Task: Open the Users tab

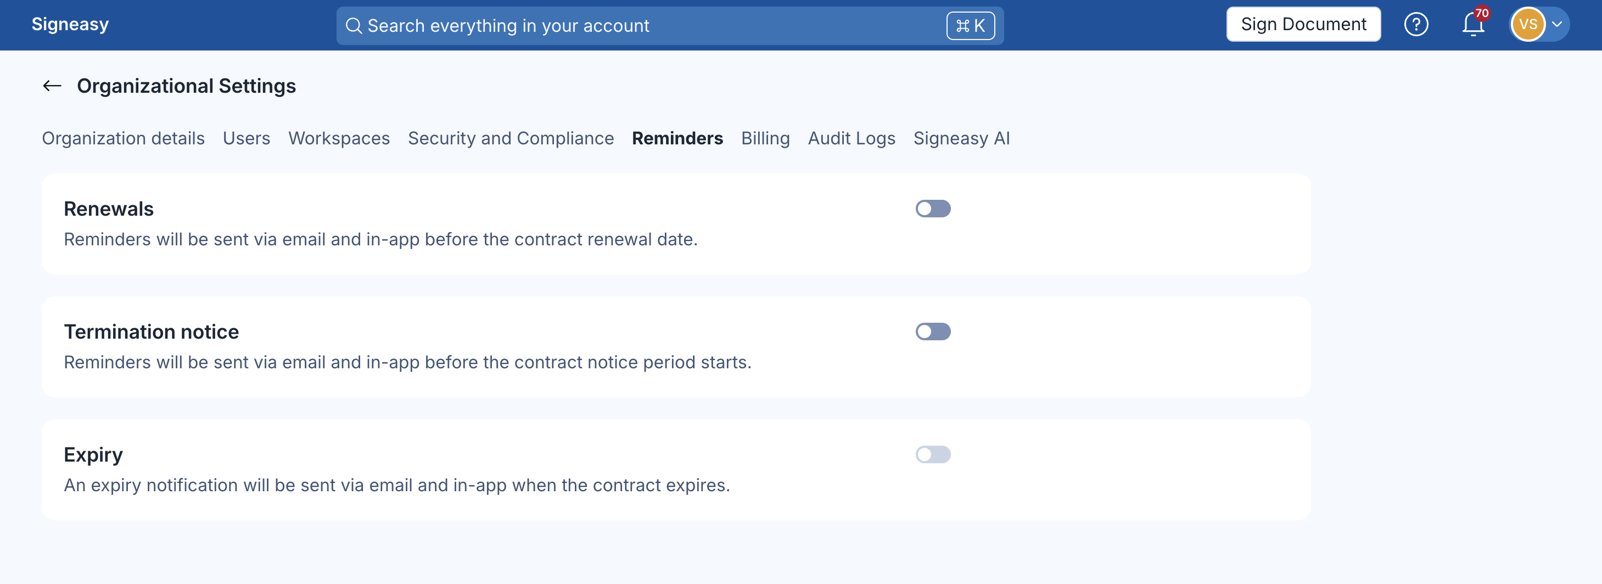Action: [x=247, y=138]
